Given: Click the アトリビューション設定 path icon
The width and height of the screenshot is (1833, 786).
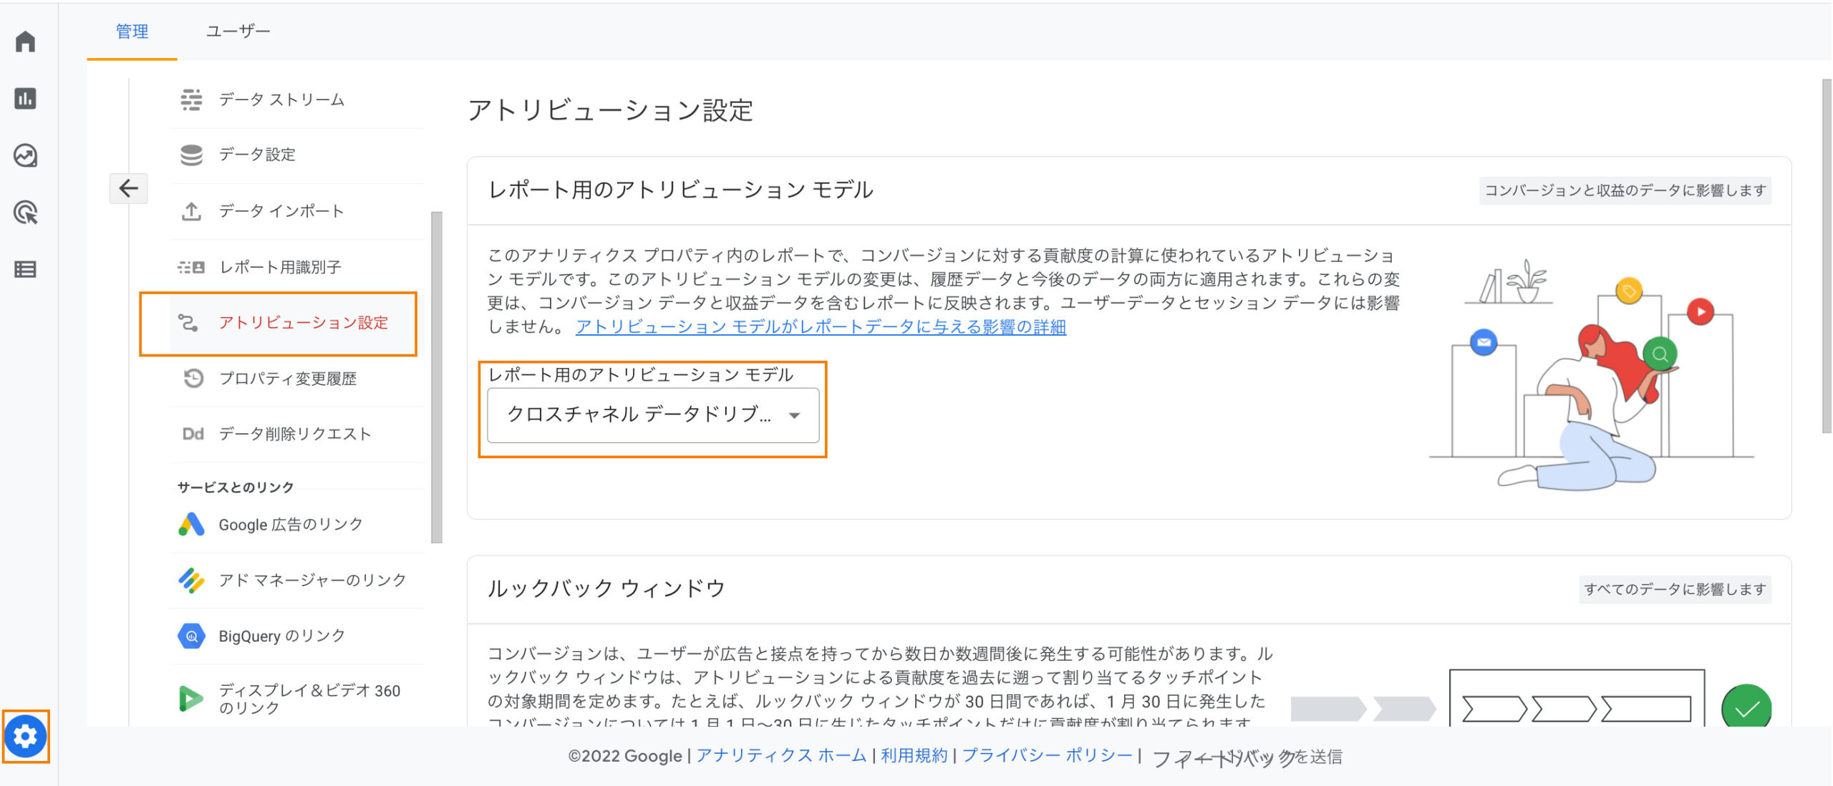Looking at the screenshot, I should point(188,323).
